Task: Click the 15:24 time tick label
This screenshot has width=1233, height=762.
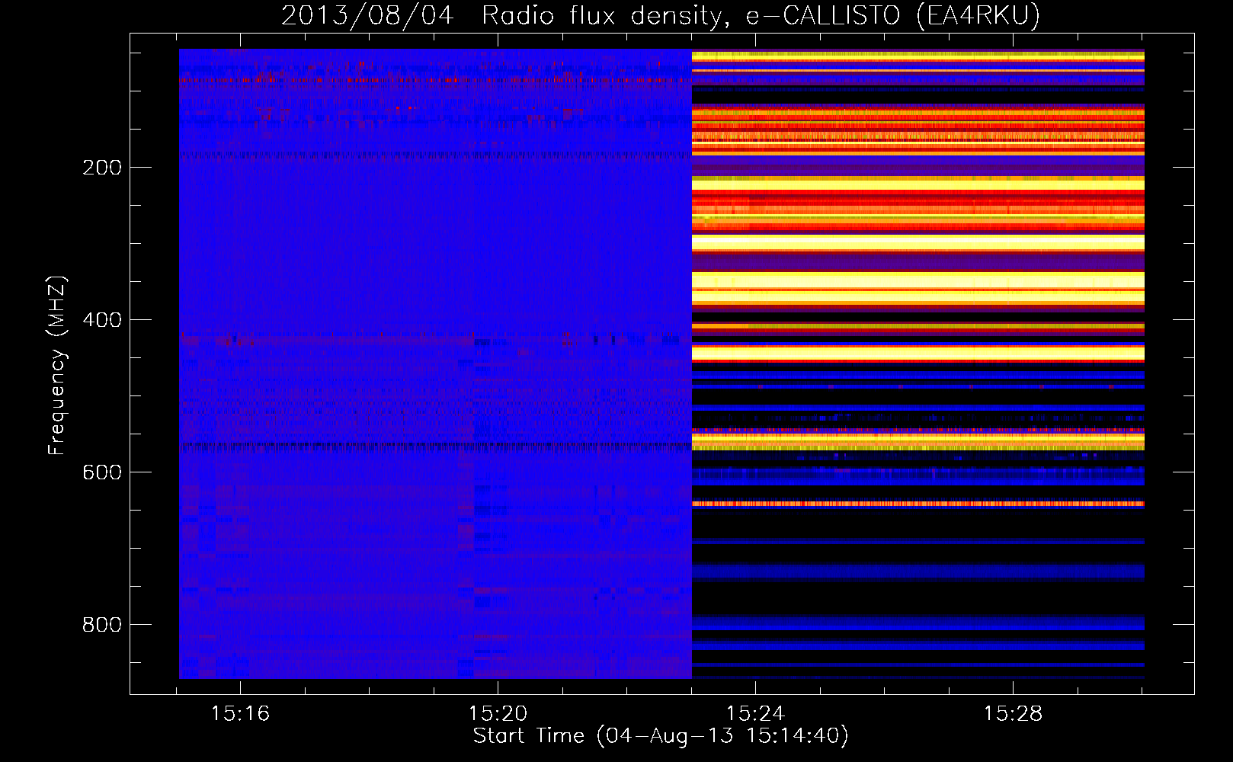Action: [755, 714]
